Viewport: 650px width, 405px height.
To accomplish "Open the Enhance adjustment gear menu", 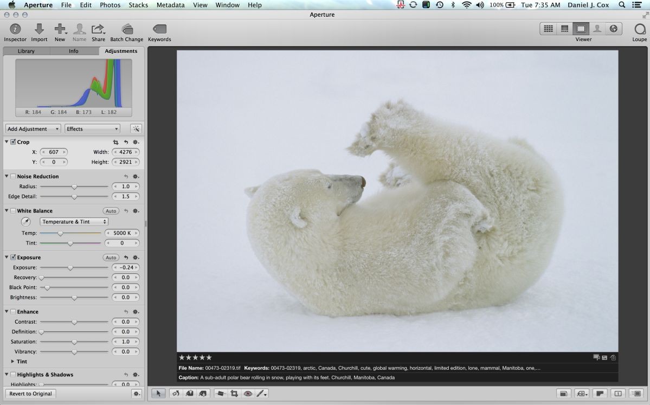I will [136, 312].
